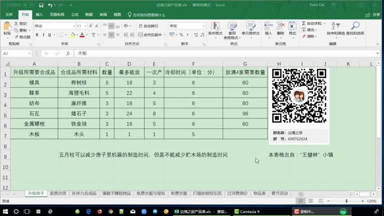
Task: Open Cell Styles (单元格样式)
Action: 250,31
